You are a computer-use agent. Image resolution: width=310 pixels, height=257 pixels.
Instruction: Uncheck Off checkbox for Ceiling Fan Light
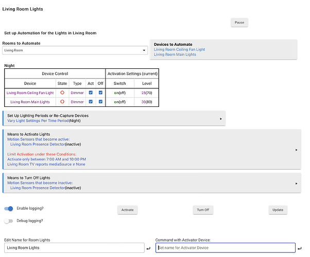(100, 93)
